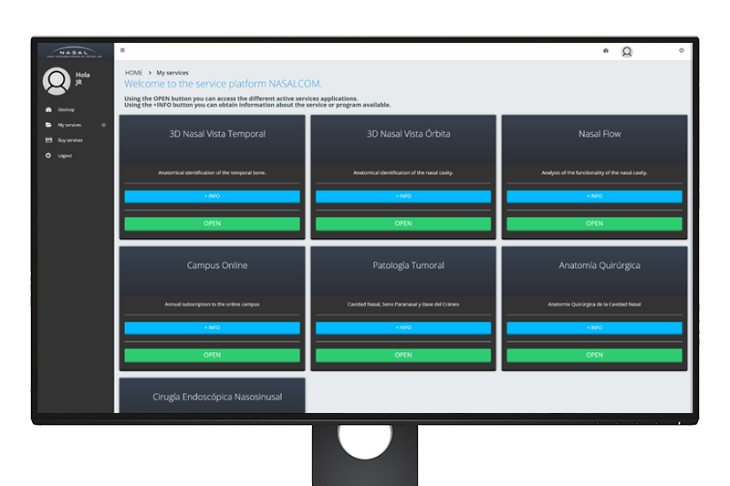Click the Welcome to the service platform heading
This screenshot has height=486, width=730.
[223, 84]
